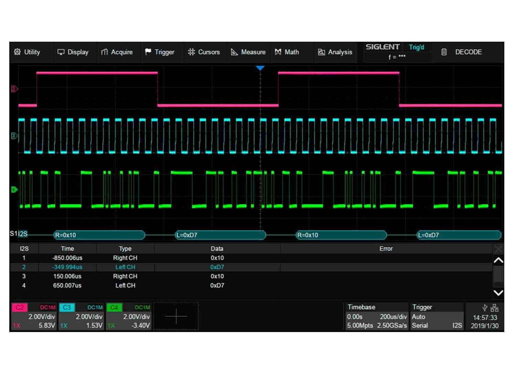Open the Analysis menu

coord(335,52)
